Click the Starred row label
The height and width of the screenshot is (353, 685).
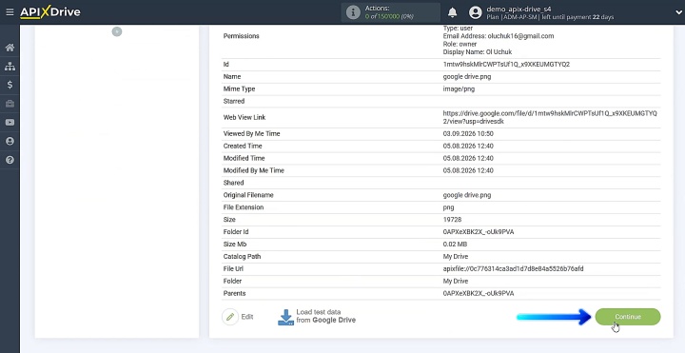[x=234, y=101]
